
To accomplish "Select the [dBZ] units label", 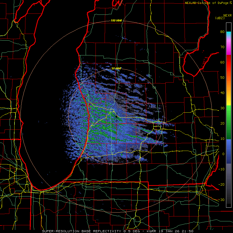I will click(x=220, y=18).
